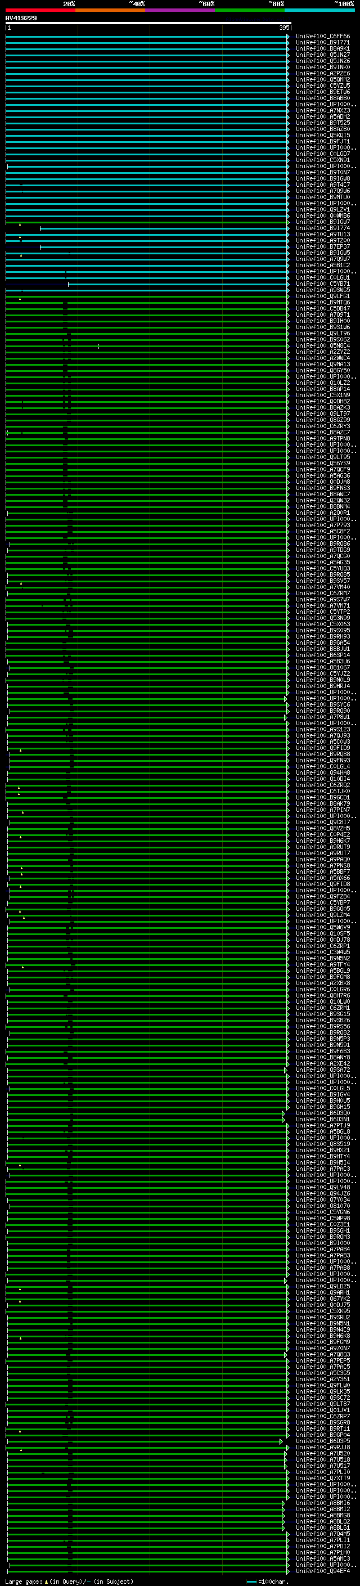
Task: Select the UniRef100_B9MTQ6 label
Action: point(322,302)
